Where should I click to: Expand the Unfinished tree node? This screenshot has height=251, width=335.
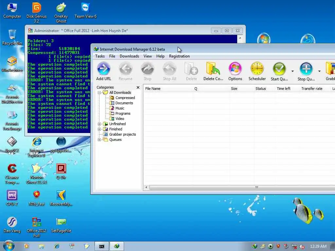pyautogui.click(x=99, y=124)
